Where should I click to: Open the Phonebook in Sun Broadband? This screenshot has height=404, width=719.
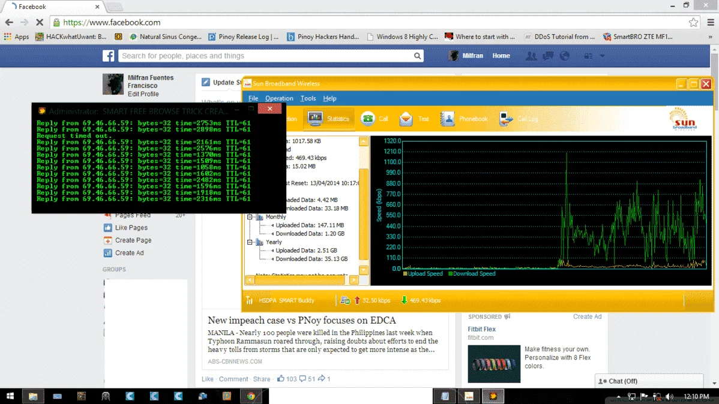click(463, 119)
